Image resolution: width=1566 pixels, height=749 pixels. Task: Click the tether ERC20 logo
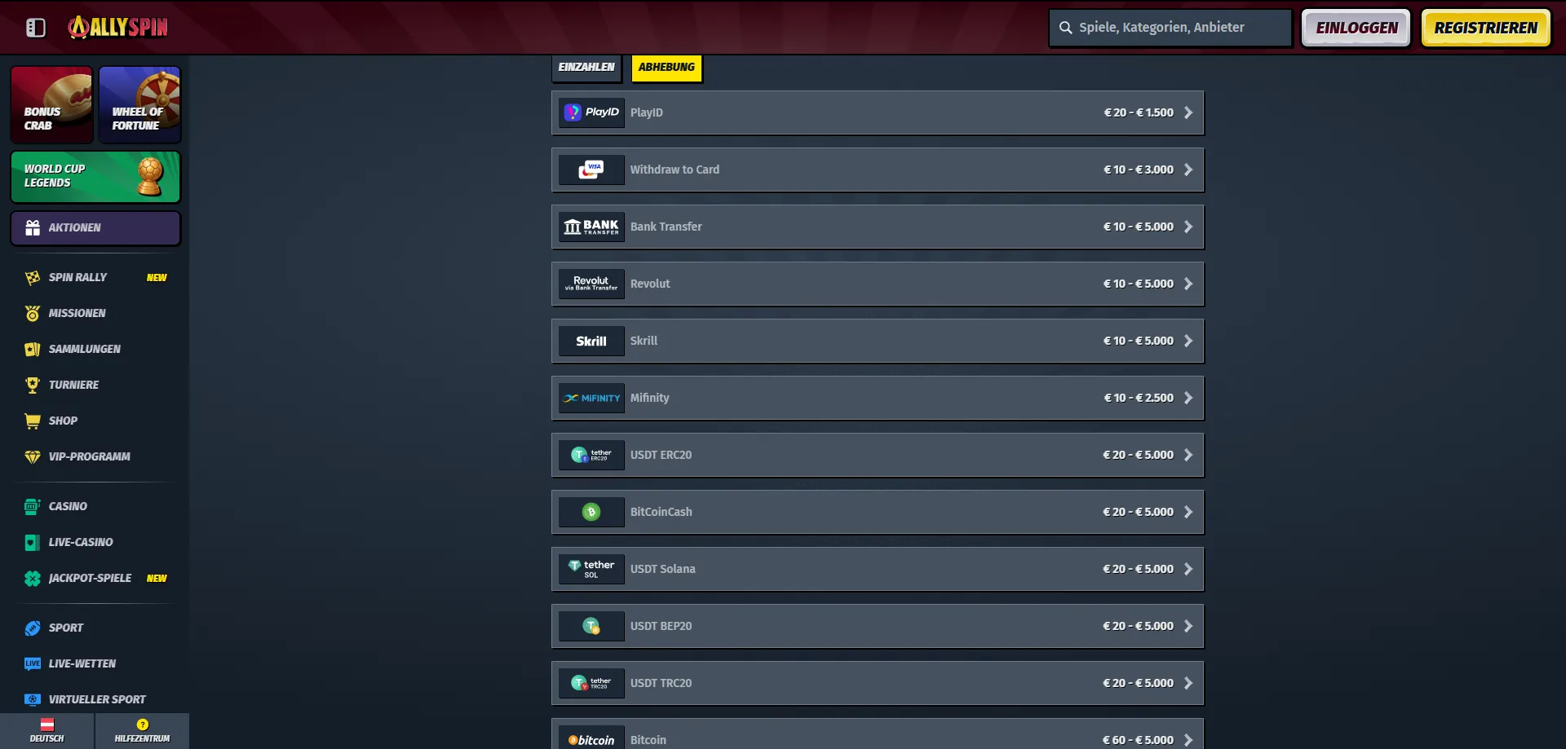[591, 455]
